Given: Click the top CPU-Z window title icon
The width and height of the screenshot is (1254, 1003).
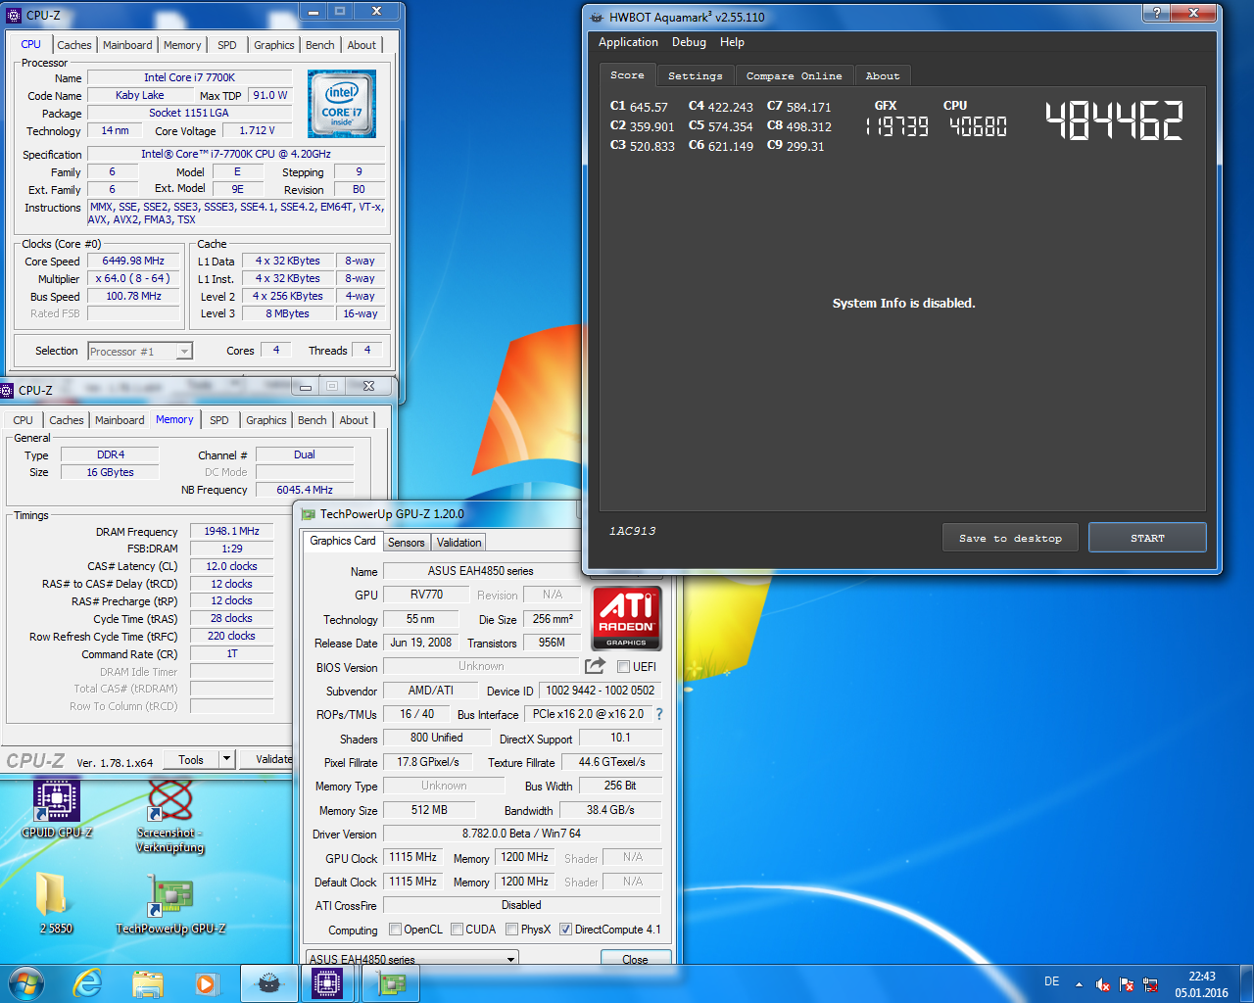Looking at the screenshot, I should pos(14,16).
